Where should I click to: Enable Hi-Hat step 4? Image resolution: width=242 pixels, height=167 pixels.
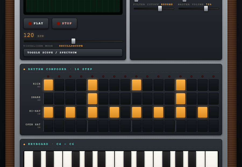[x=81, y=112]
